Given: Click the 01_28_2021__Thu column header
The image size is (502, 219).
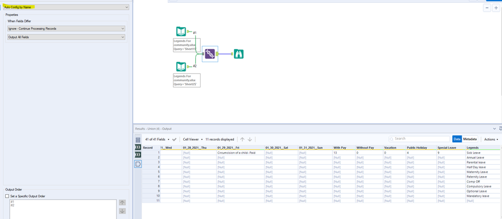Looking at the screenshot, I should tap(199, 148).
